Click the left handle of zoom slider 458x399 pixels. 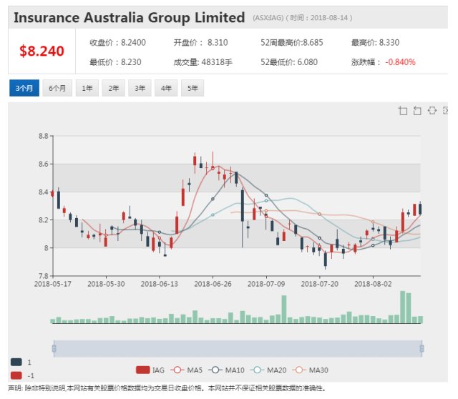point(53,348)
